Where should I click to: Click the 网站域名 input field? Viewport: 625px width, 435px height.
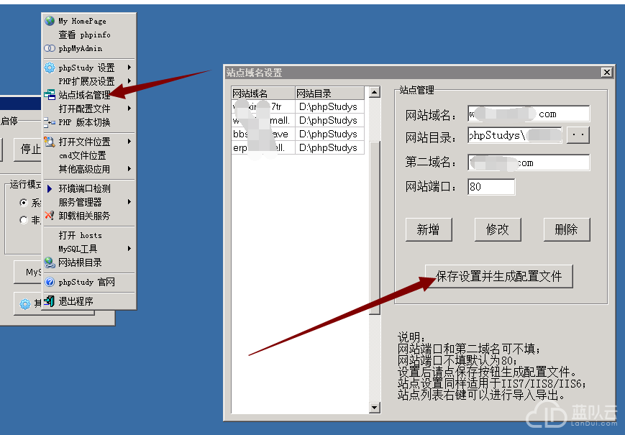pos(529,114)
